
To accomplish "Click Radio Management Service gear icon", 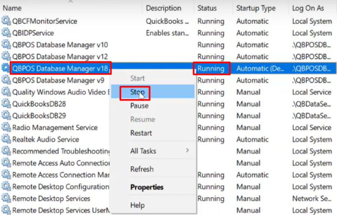I will 6,127.
